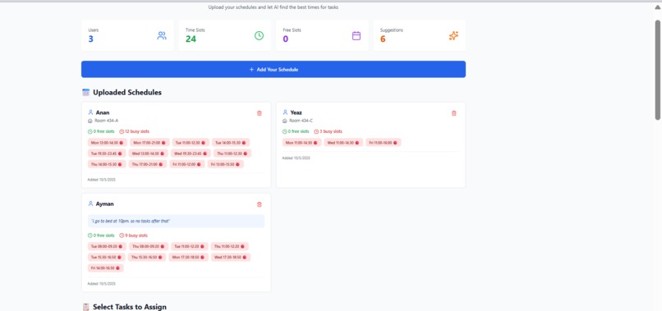Select Anan's Fri 13:00-15:50 busy slot
This screenshot has height=311, width=662.
225,164
